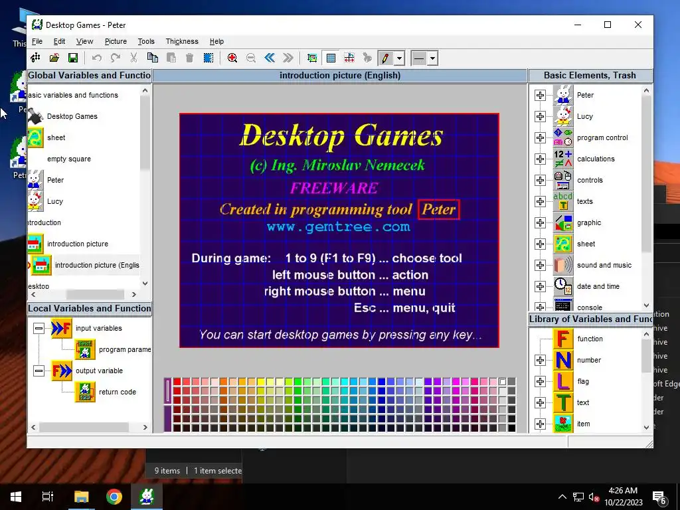Expand the flag node in Library

coord(540,381)
